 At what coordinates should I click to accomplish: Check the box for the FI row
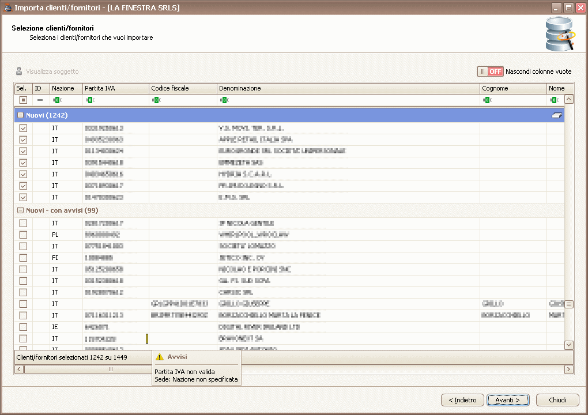[x=23, y=258]
